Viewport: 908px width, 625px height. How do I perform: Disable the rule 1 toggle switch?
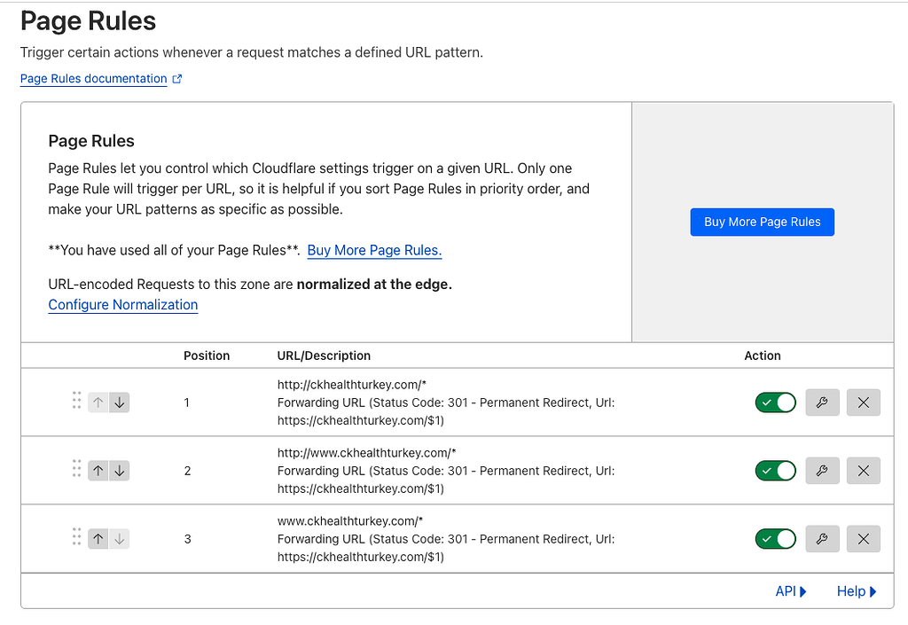[x=776, y=402]
